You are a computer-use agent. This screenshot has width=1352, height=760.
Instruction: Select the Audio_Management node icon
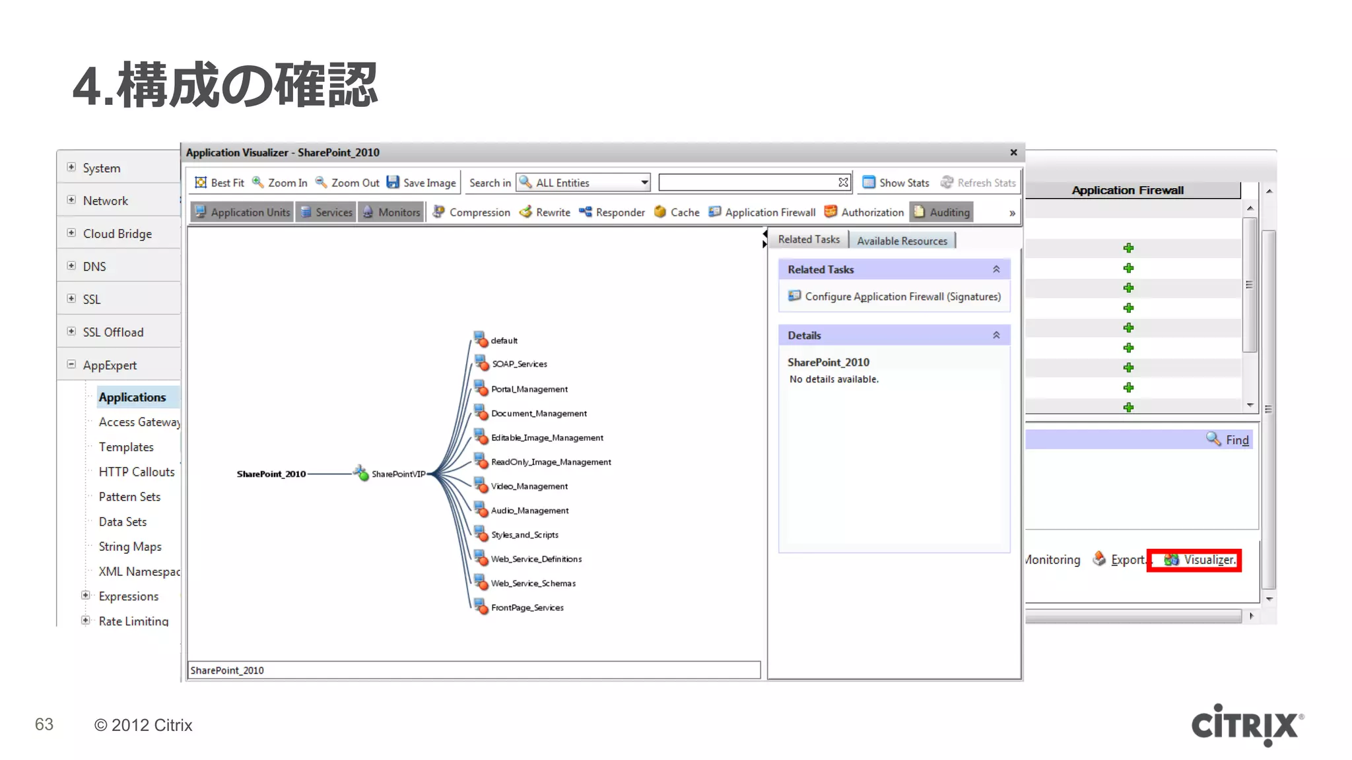[481, 509]
